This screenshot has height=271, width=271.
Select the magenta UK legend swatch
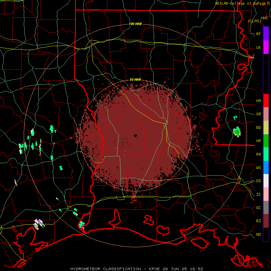pyautogui.click(x=266, y=47)
